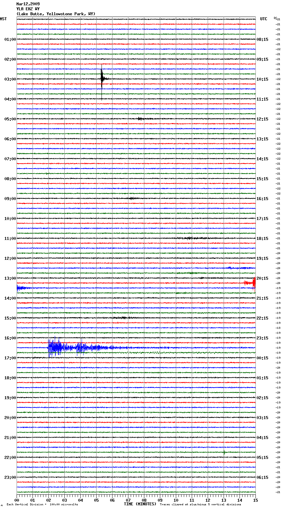Click the 23:15 UTC time label
The width and height of the screenshot is (282, 509).
tap(262, 338)
